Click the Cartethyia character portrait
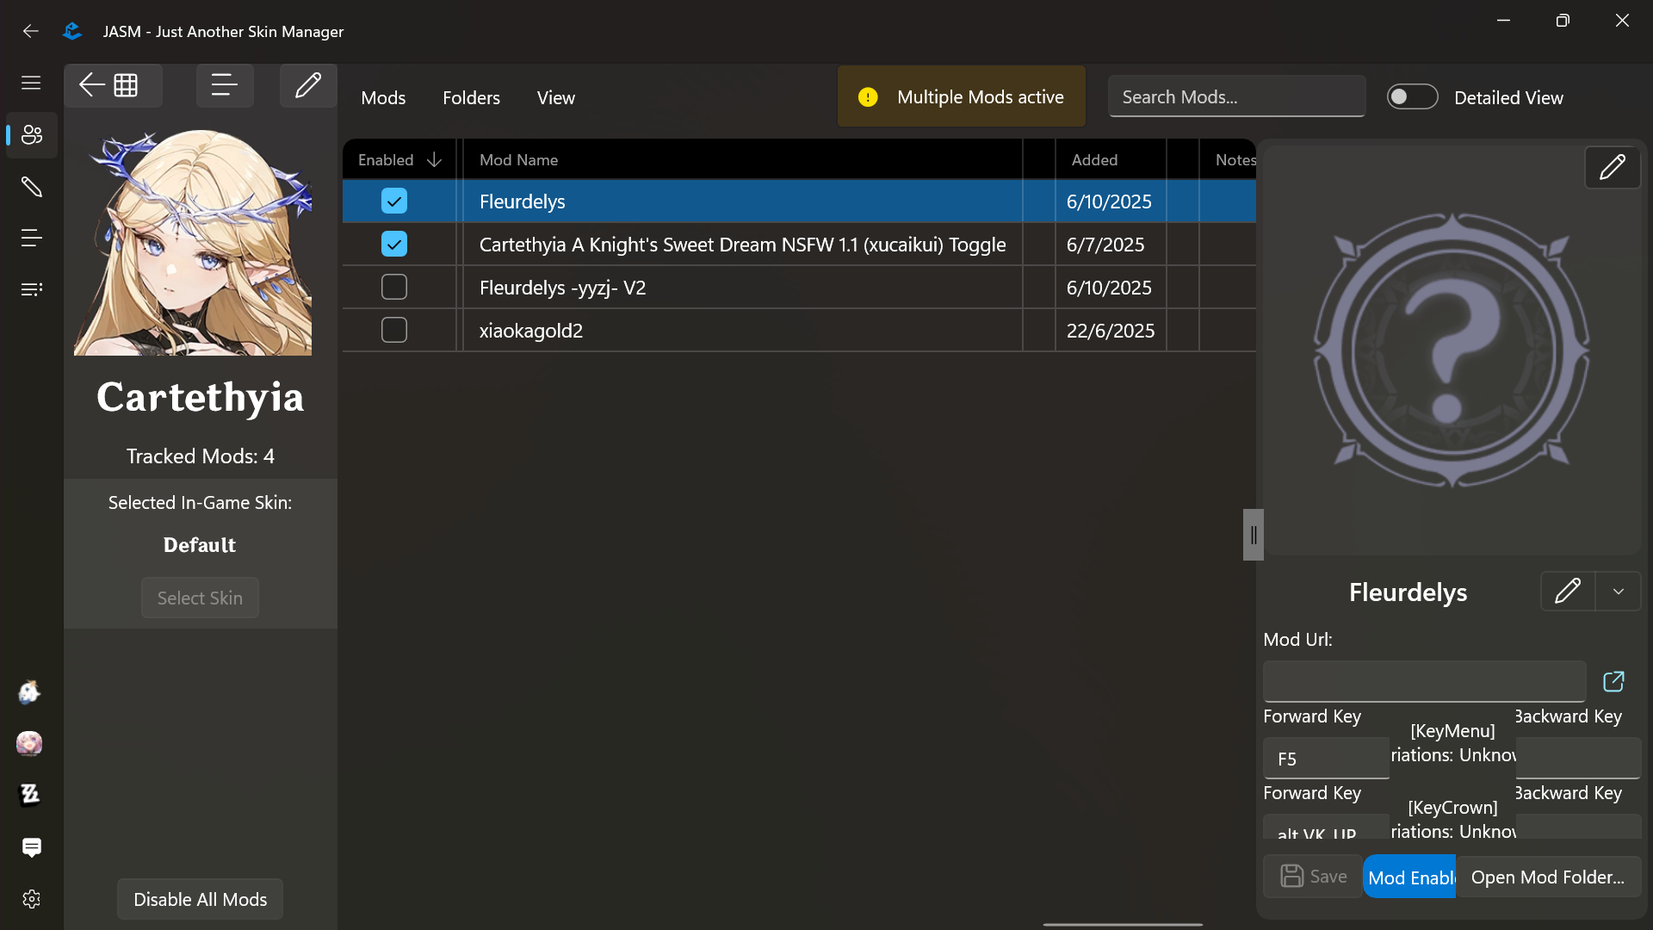This screenshot has width=1653, height=930. click(x=193, y=243)
